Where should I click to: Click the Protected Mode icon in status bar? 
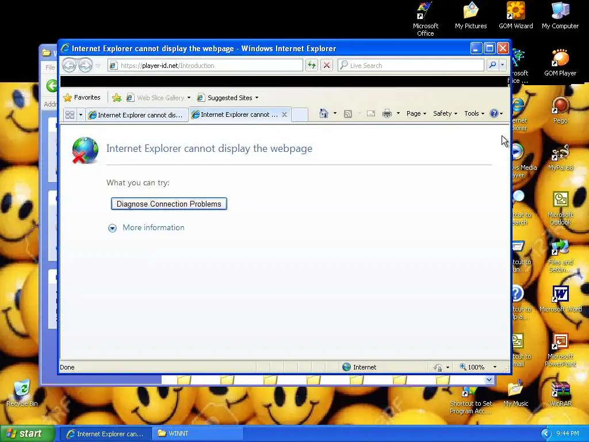438,367
